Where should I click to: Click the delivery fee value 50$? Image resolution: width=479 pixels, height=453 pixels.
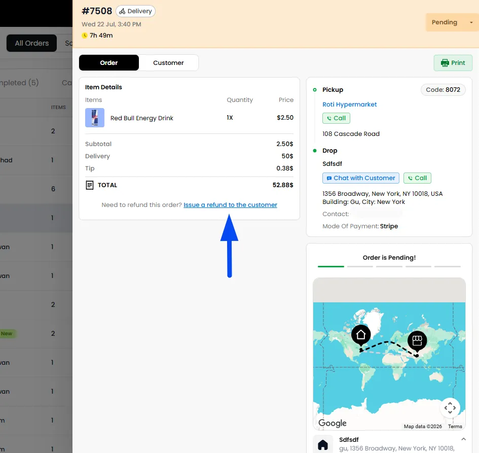(287, 156)
